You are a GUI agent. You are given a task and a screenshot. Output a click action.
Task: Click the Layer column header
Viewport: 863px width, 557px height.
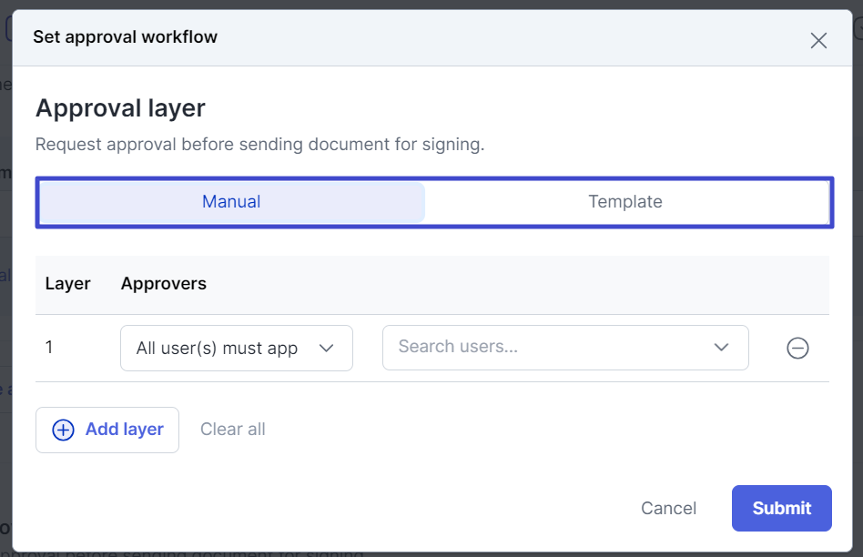tap(68, 284)
